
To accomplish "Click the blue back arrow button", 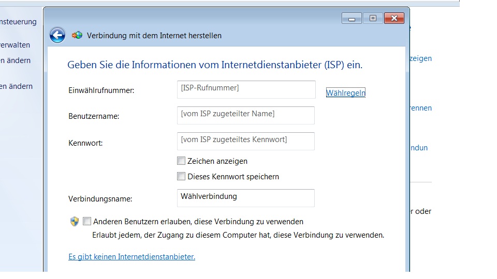I will (57, 35).
